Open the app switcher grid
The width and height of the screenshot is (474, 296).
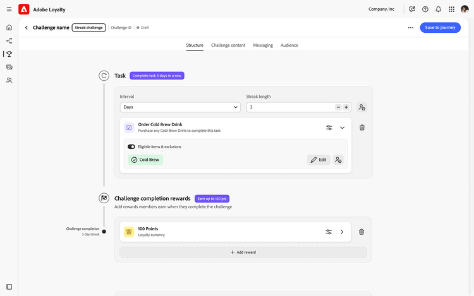click(x=451, y=9)
